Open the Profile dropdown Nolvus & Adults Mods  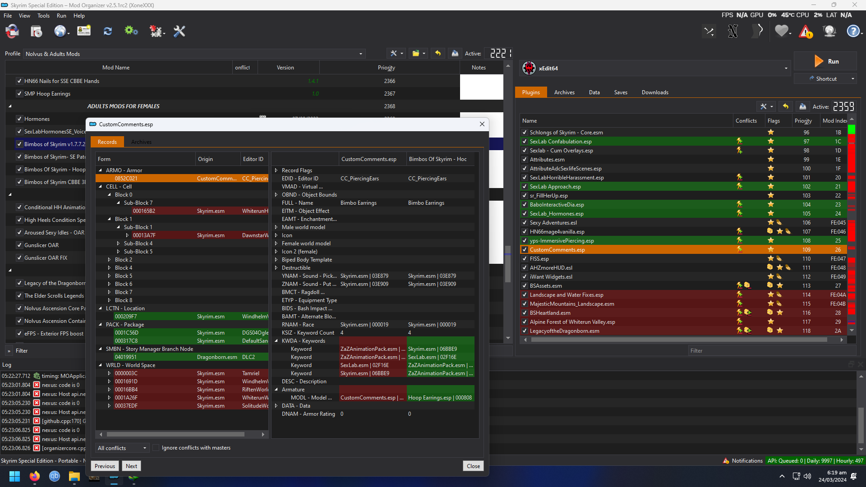point(194,54)
